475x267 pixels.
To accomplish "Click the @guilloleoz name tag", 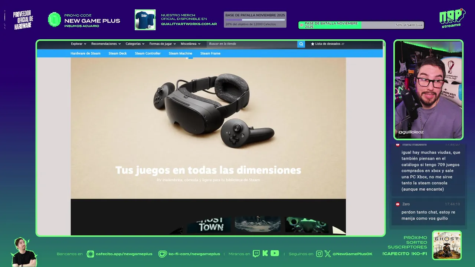I will pos(411,132).
